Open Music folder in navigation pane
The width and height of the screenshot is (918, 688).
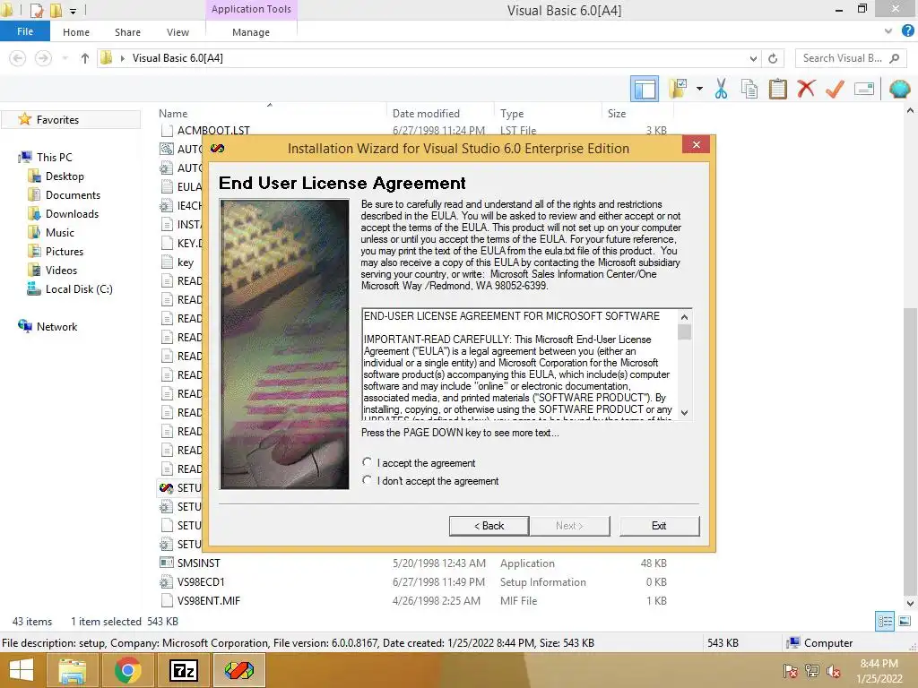60,232
